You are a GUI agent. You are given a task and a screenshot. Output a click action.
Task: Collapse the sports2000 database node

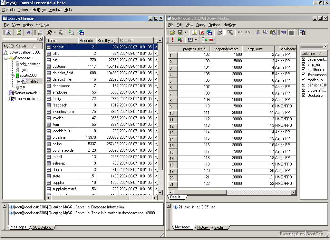[13, 75]
